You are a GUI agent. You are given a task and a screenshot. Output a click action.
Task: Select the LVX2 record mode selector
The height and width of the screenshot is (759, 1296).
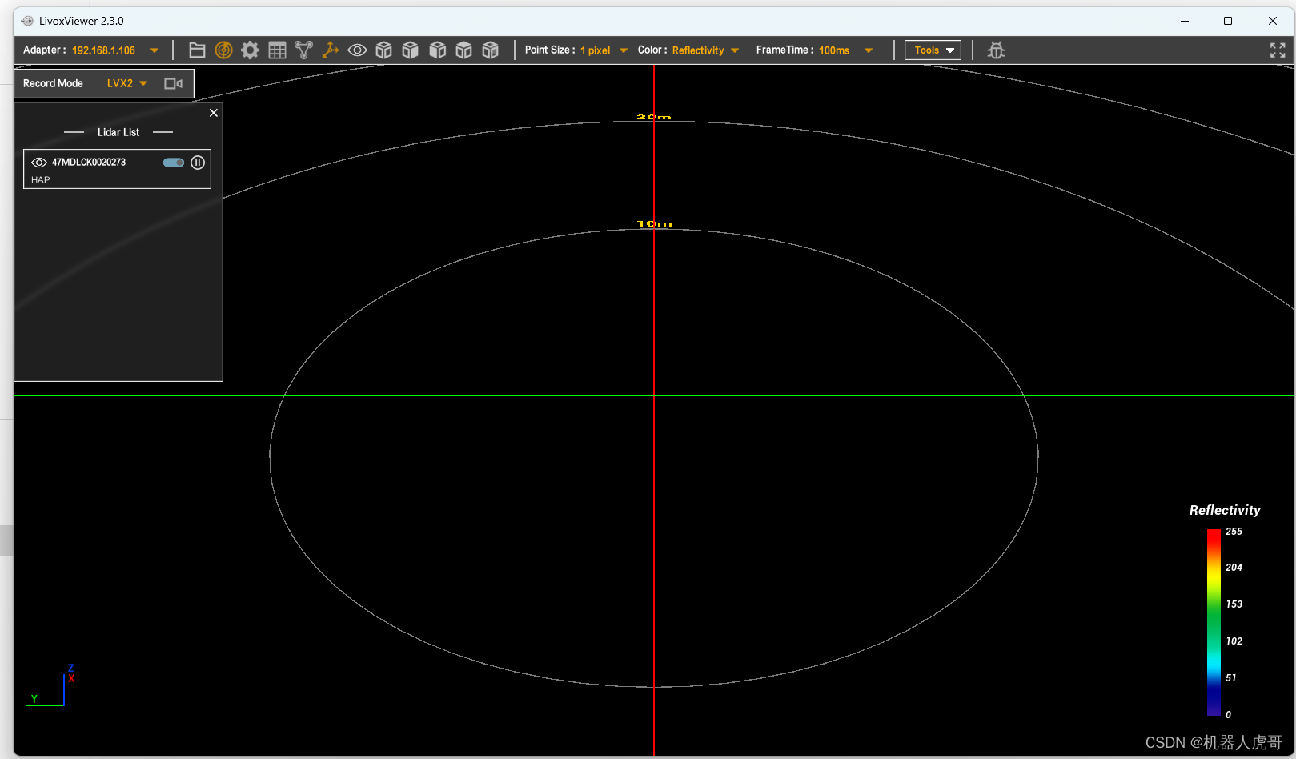[x=127, y=83]
